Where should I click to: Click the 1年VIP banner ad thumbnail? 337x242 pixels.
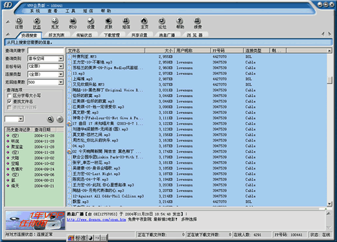tap(35, 221)
